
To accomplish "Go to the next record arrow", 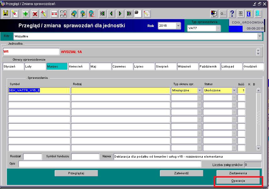I will (120, 14).
